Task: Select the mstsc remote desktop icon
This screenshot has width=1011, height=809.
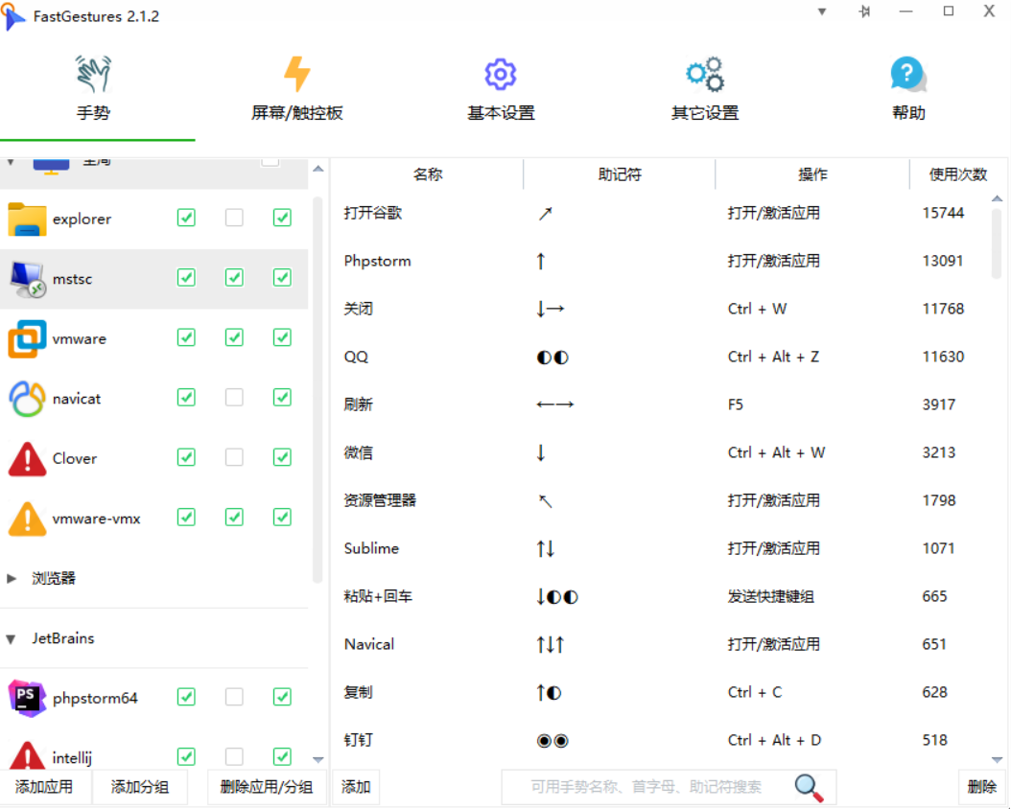Action: coord(27,279)
